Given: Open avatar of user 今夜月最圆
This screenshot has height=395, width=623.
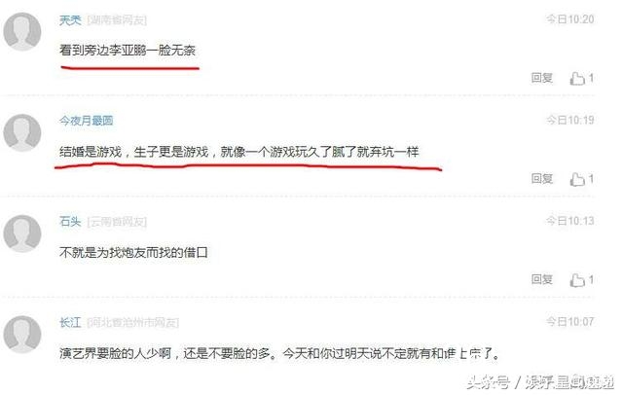Looking at the screenshot, I should click(x=22, y=132).
